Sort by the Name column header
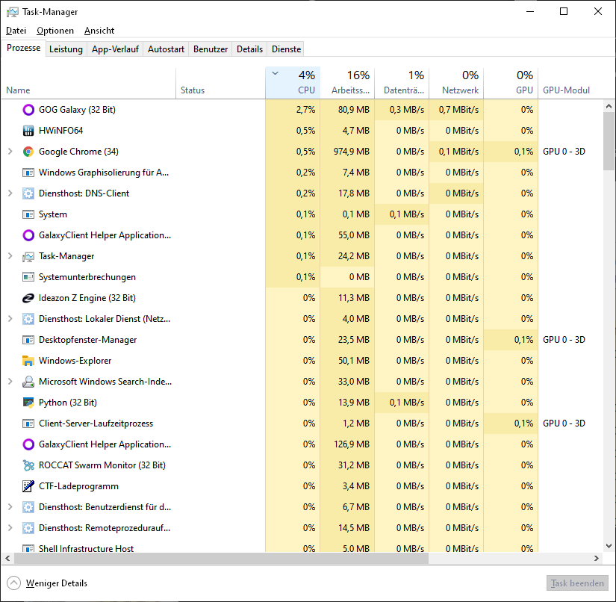The image size is (616, 602). [x=88, y=82]
